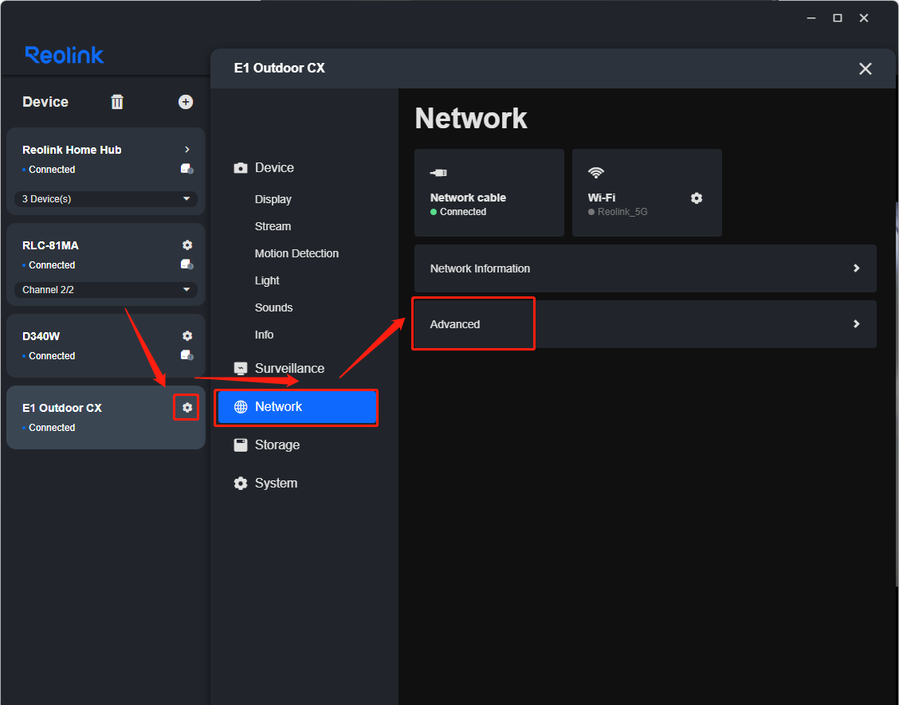Expand Reolink Home Hub chevron

pos(187,150)
